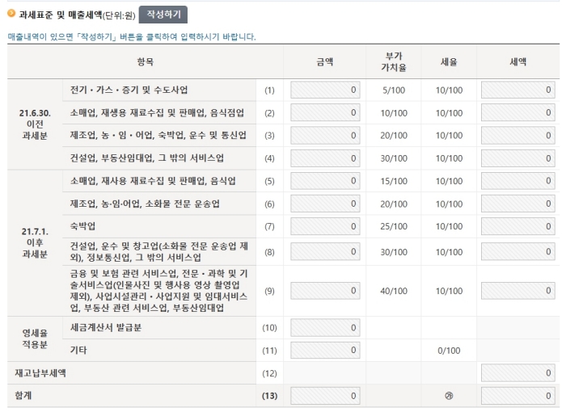Click the 부가가치율 column header
The width and height of the screenshot is (566, 412).
point(394,61)
